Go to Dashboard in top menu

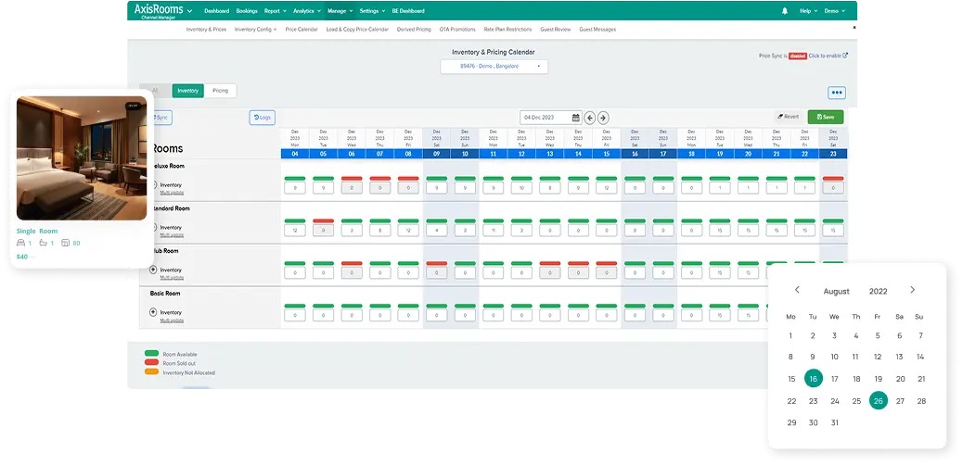[216, 10]
